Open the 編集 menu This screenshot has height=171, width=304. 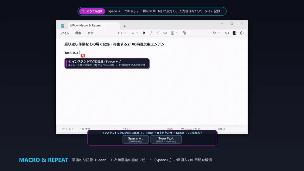pyautogui.click(x=78, y=33)
